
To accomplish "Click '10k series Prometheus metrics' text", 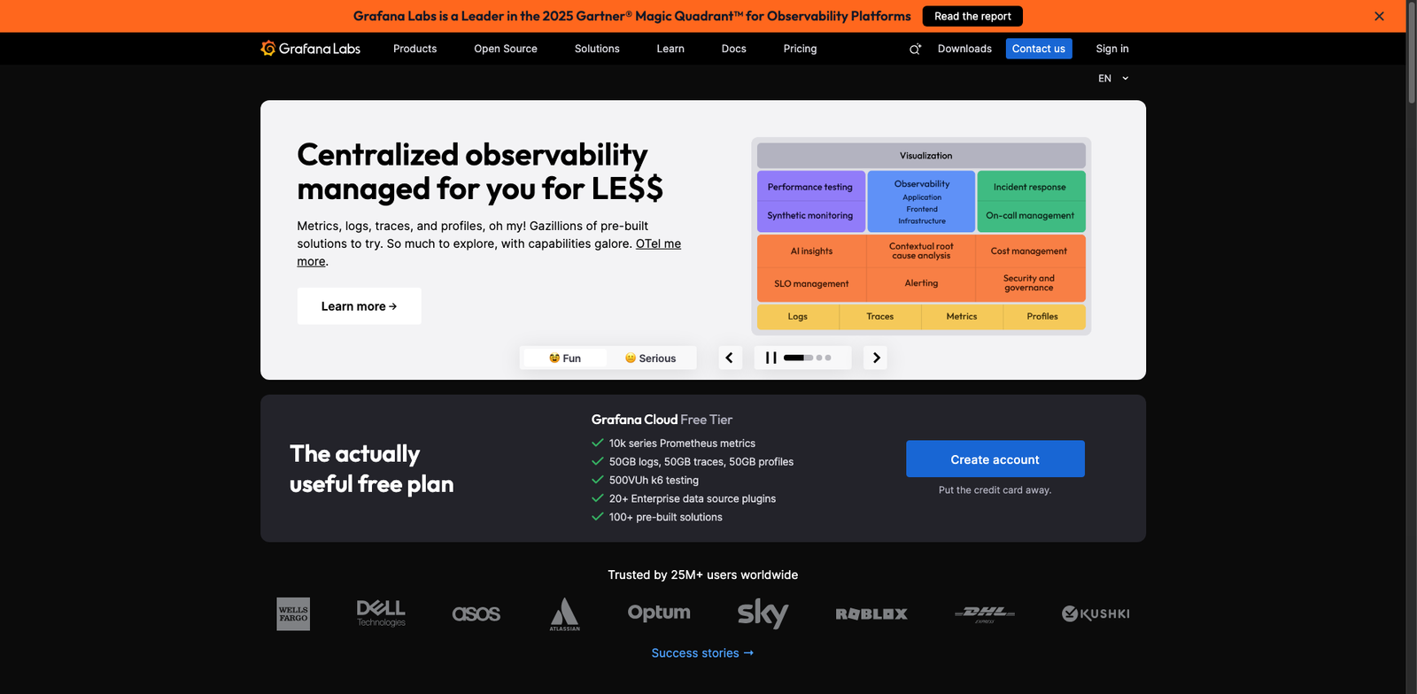I will (x=682, y=443).
